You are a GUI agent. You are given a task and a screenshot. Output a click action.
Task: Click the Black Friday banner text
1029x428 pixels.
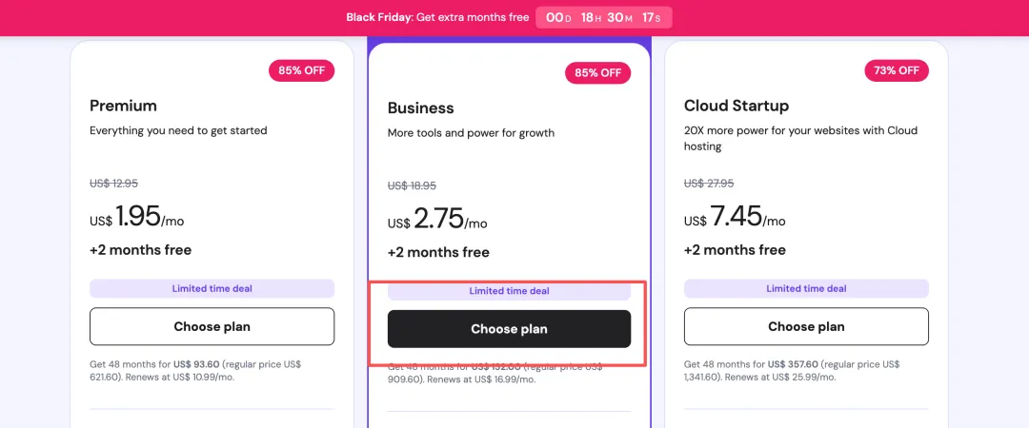pyautogui.click(x=436, y=17)
